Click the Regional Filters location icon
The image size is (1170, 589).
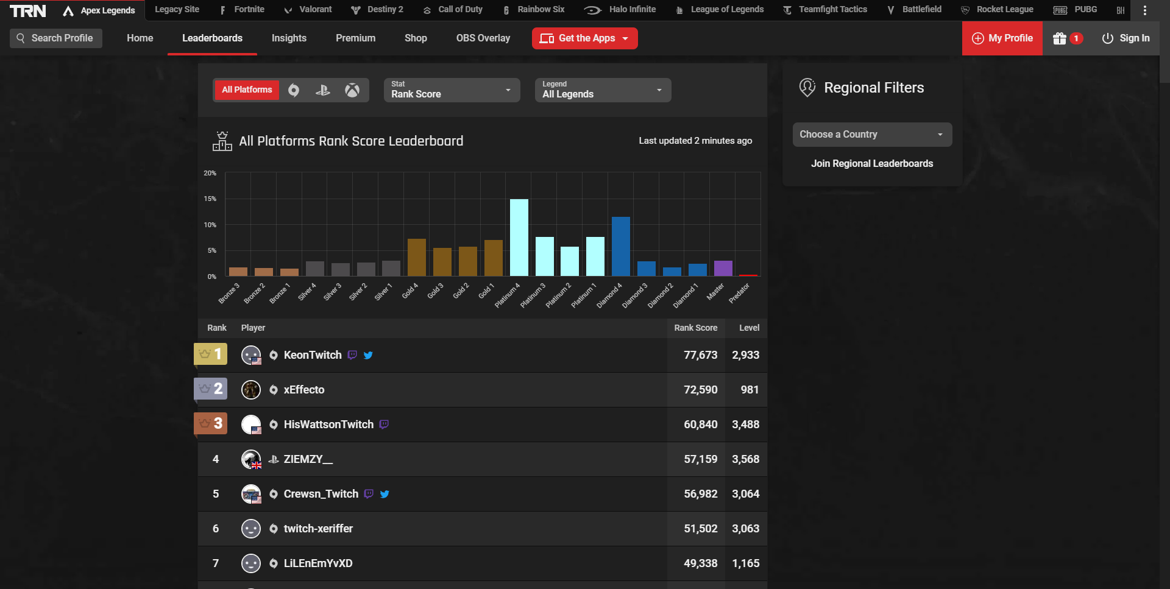coord(807,88)
